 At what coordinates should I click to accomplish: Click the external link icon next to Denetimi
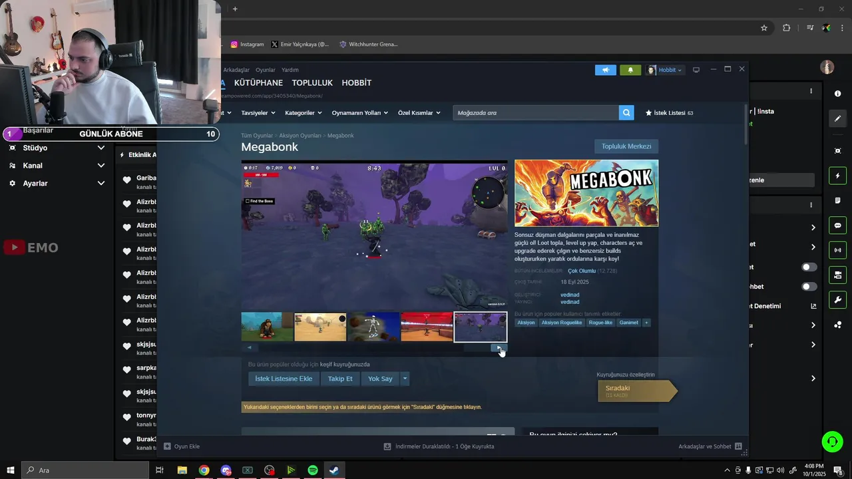tap(813, 306)
